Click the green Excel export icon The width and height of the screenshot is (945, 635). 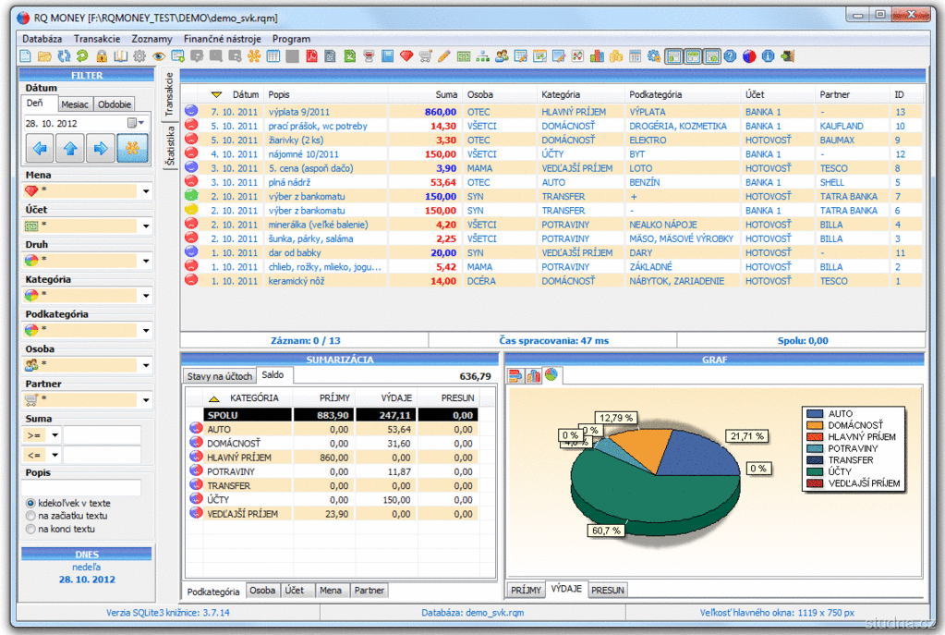point(350,56)
